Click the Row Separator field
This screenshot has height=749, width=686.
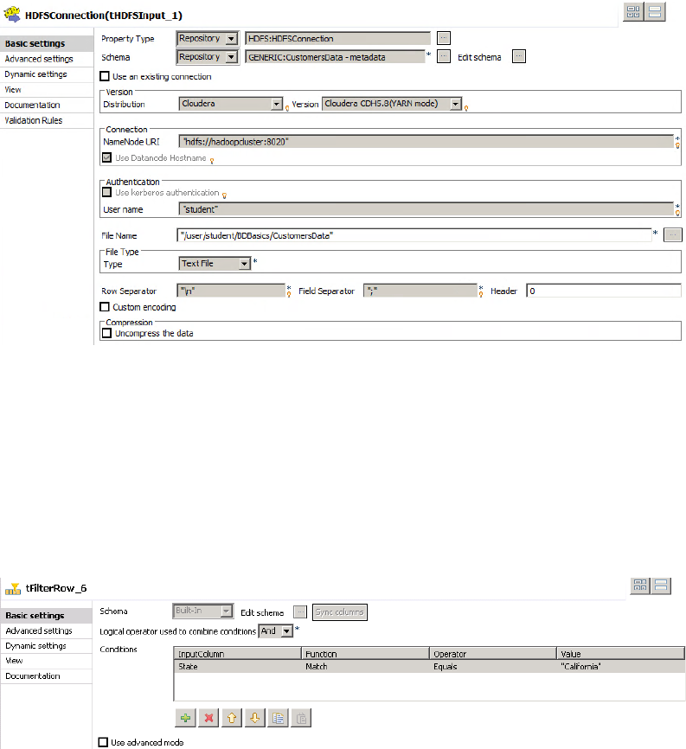coord(231,291)
